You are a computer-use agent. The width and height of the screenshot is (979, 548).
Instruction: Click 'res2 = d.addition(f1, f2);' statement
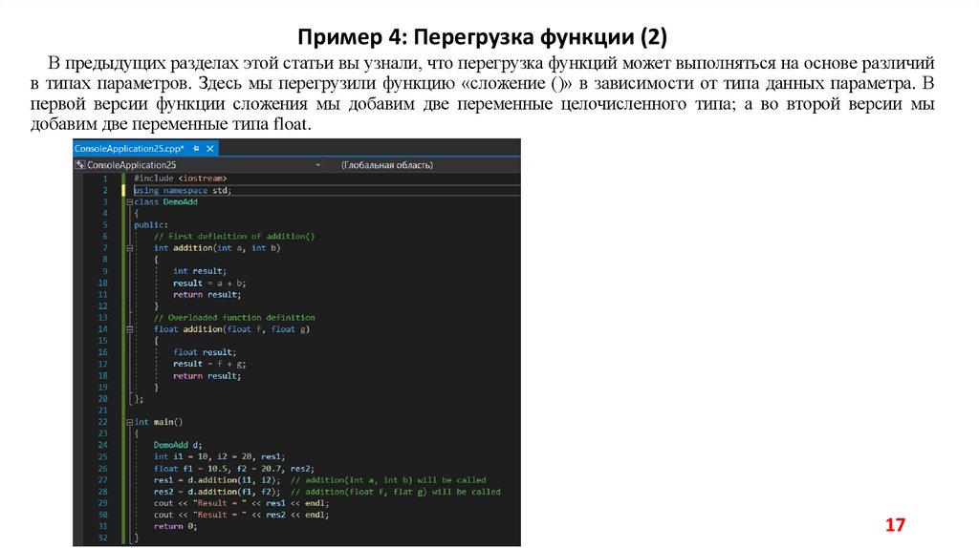coord(217,492)
